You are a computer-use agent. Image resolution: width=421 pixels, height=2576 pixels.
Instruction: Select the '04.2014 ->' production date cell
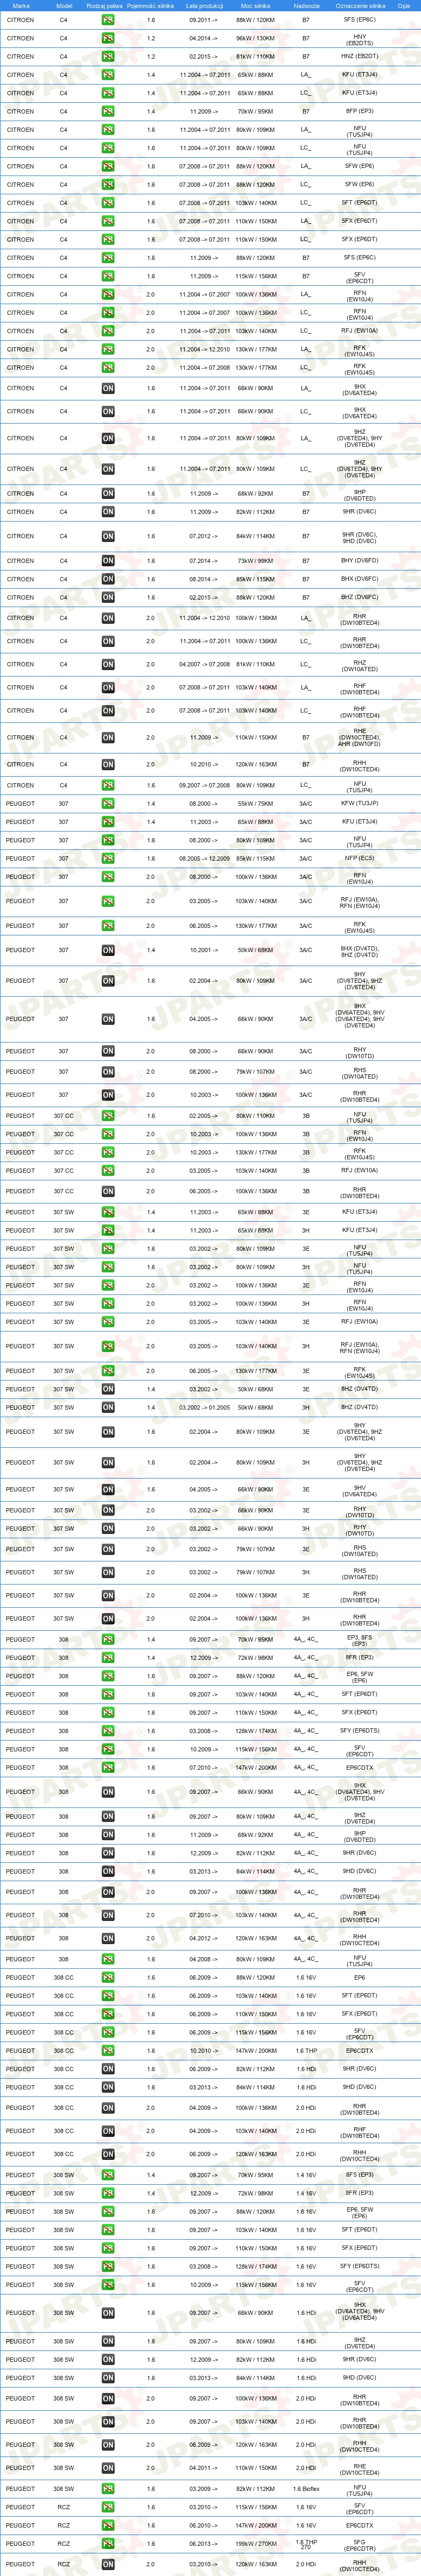[x=203, y=38]
